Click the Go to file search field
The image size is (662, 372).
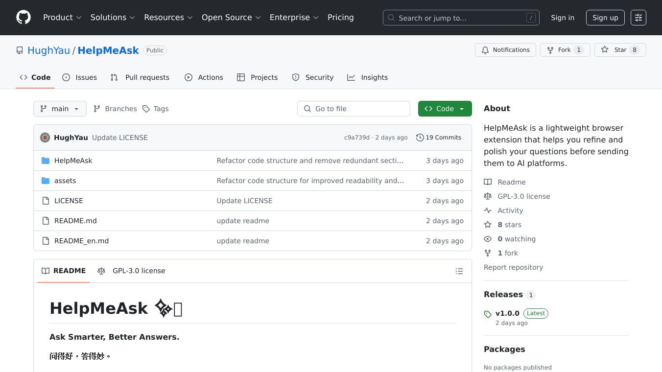coord(354,109)
